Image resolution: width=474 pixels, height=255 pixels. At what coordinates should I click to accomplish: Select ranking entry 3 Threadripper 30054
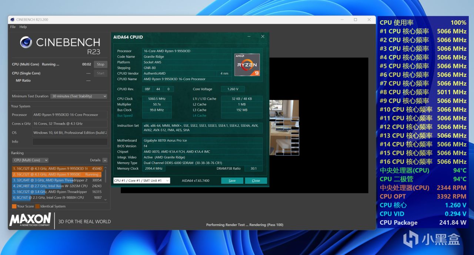pos(57,180)
